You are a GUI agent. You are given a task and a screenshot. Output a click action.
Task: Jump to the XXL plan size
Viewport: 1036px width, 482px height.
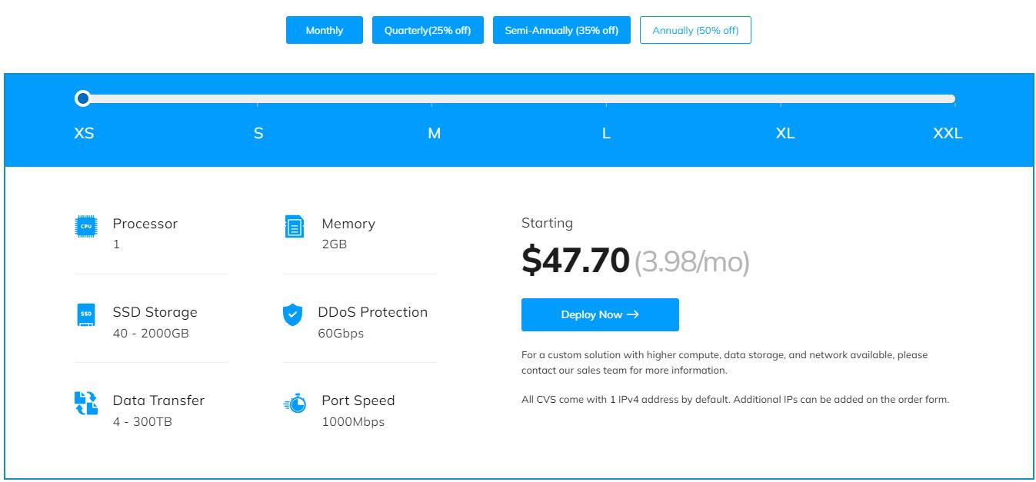[947, 133]
